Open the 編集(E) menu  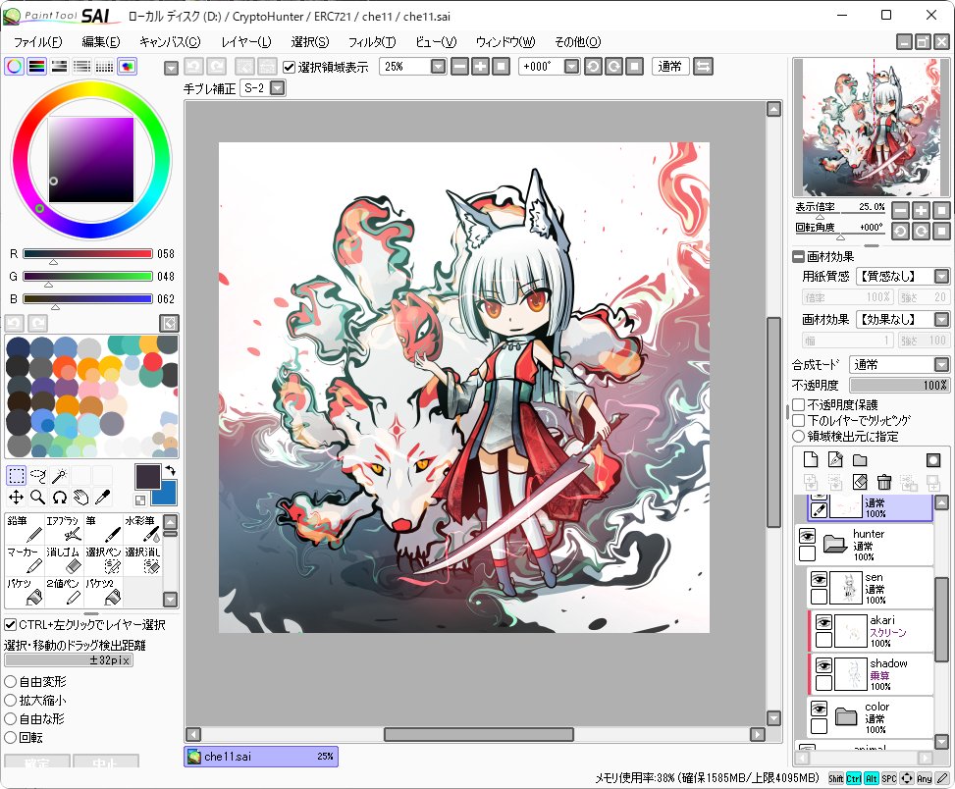click(x=101, y=42)
